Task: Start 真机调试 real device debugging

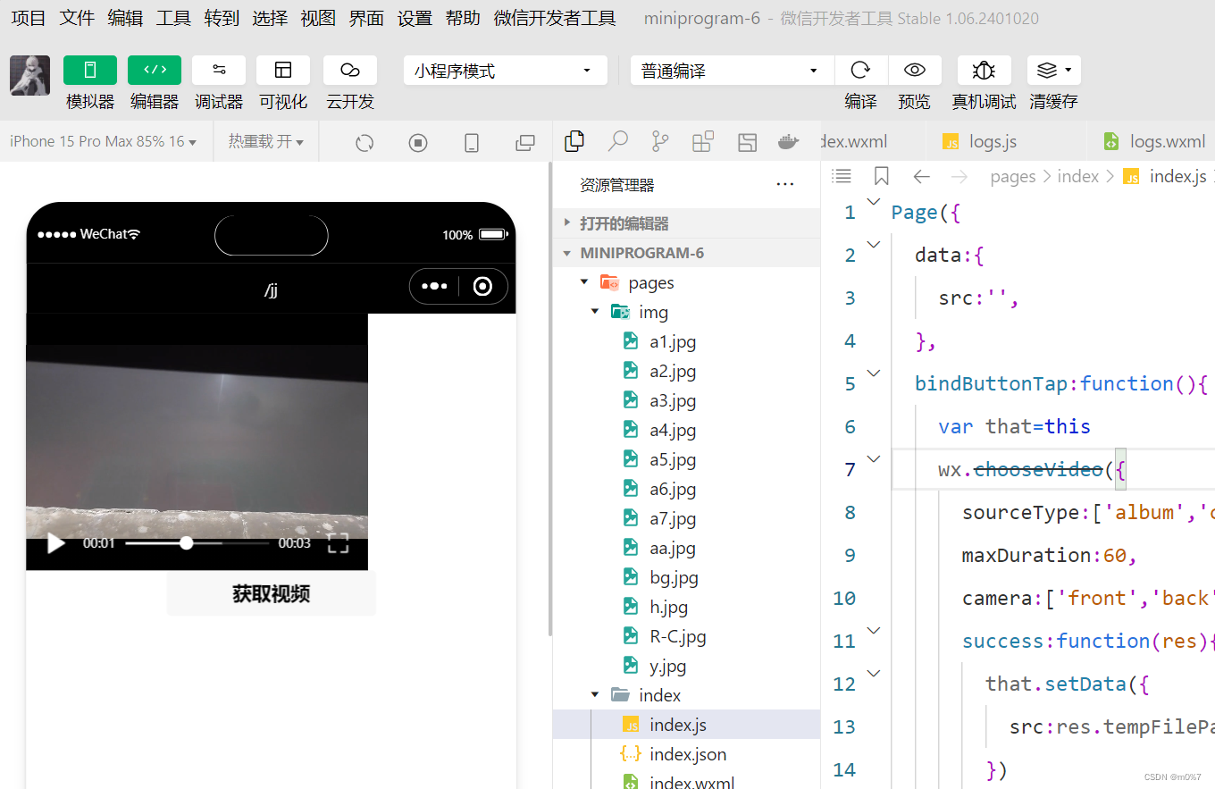Action: point(984,71)
